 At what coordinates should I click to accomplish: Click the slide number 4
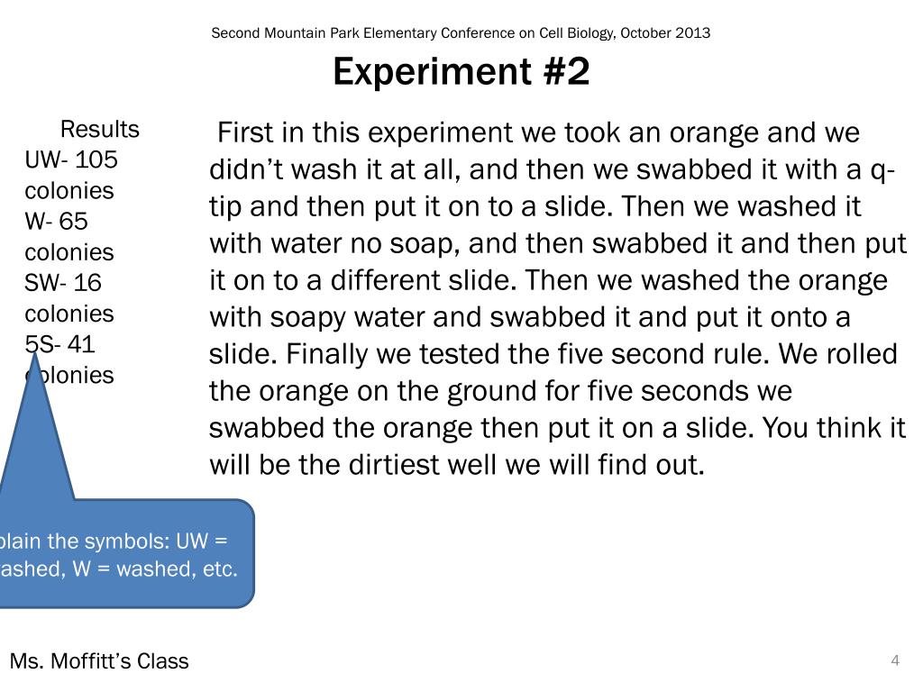(895, 660)
